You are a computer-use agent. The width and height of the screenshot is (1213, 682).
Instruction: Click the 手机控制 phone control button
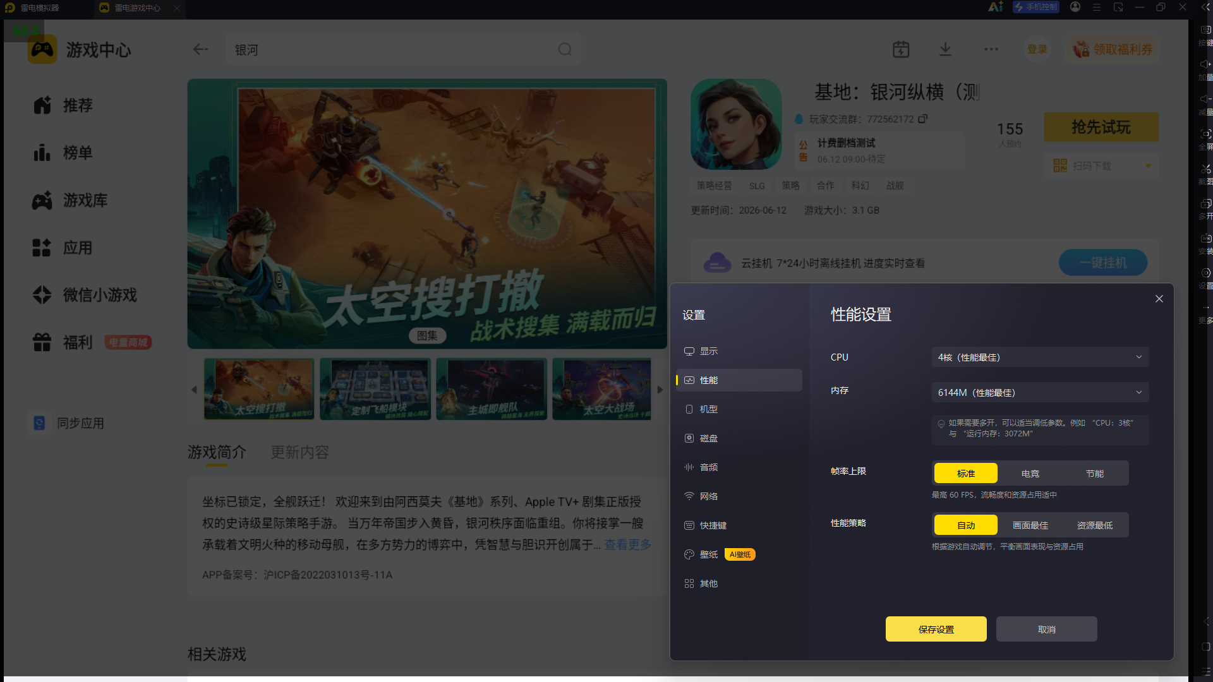1035,7
